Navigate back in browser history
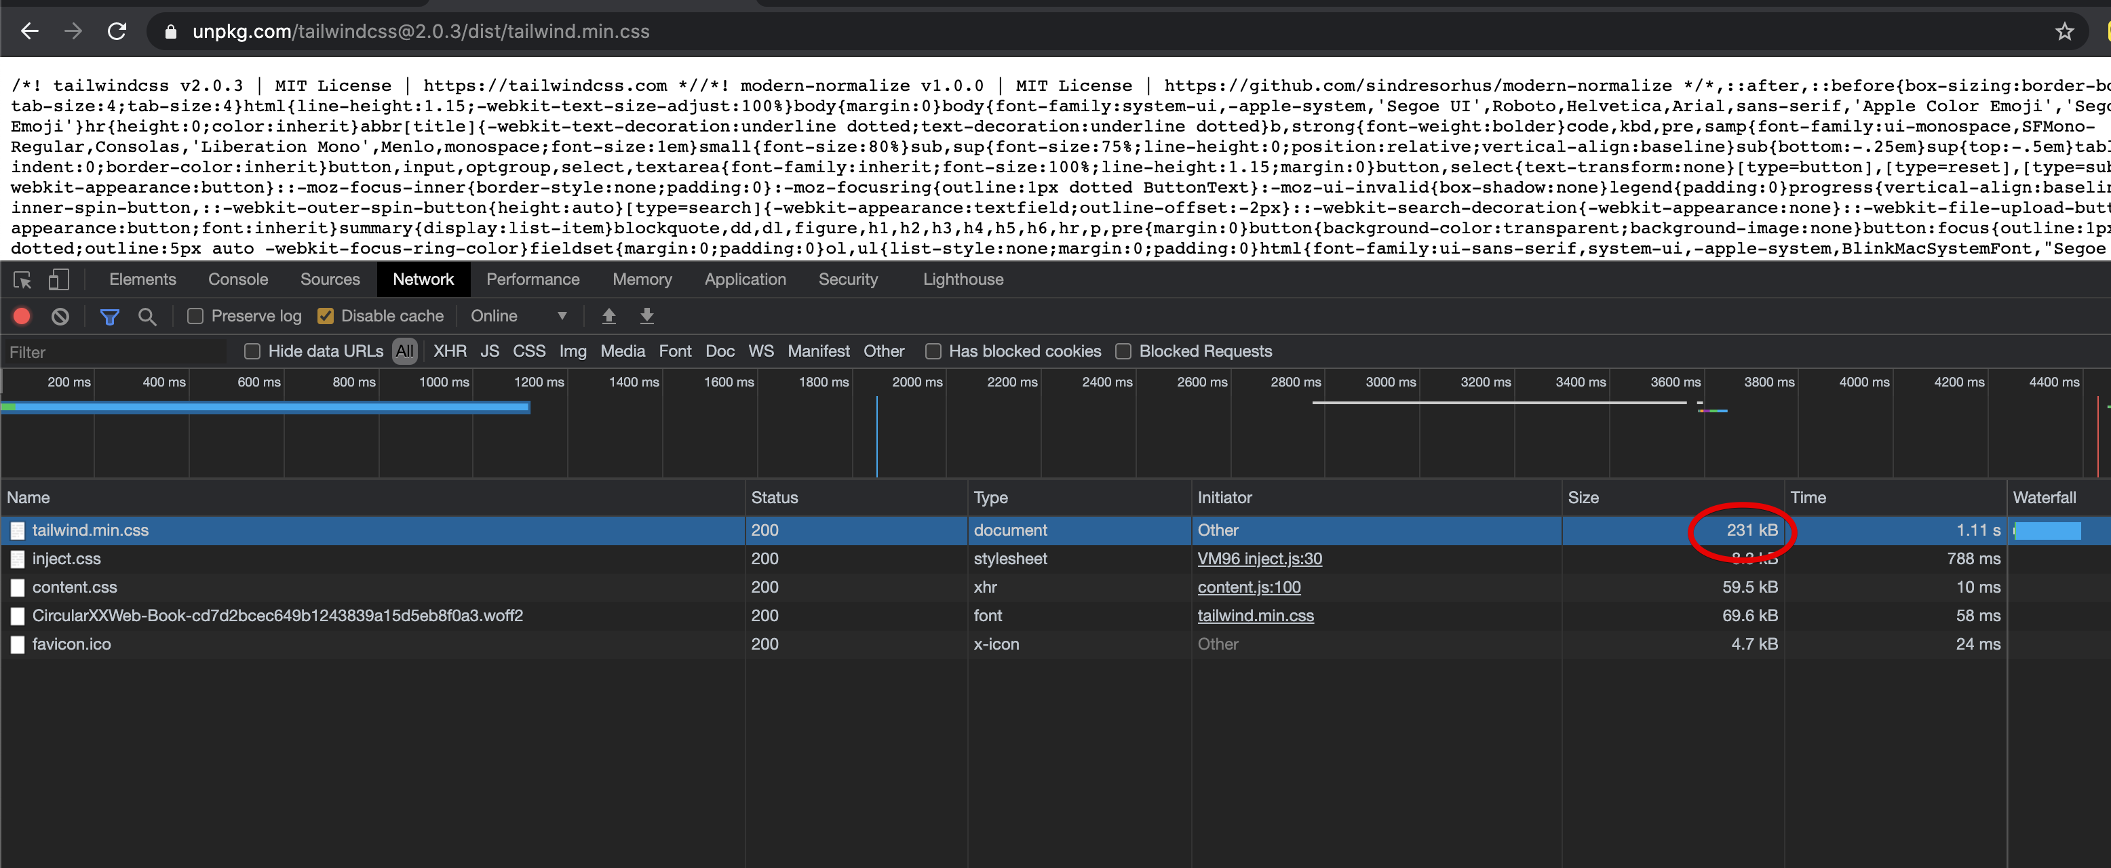 click(29, 31)
